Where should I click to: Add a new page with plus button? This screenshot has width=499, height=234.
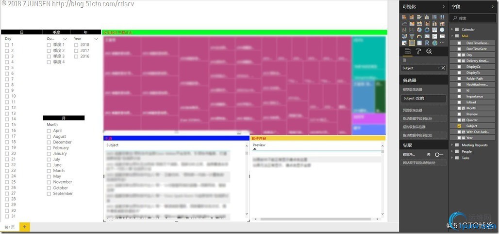24,227
